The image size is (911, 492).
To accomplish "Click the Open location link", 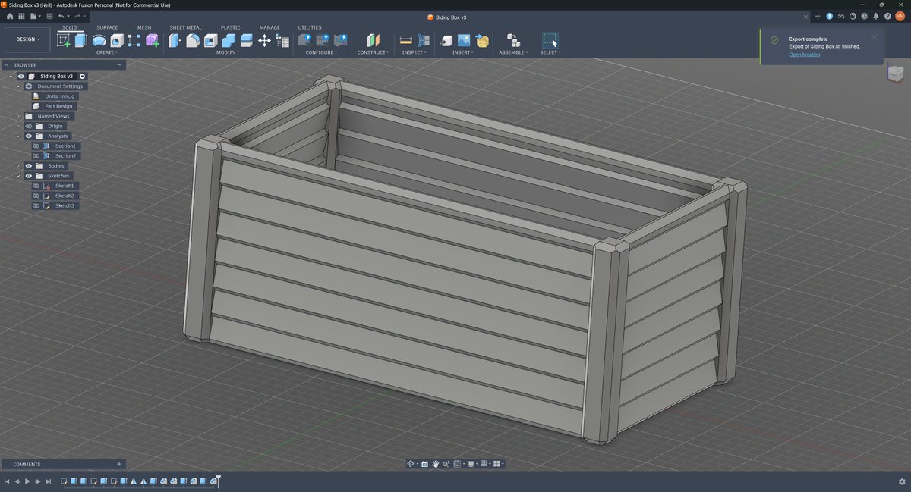I will click(804, 55).
